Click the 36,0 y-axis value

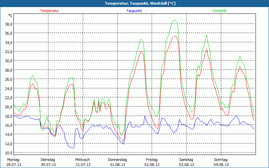pyautogui.click(x=9, y=33)
